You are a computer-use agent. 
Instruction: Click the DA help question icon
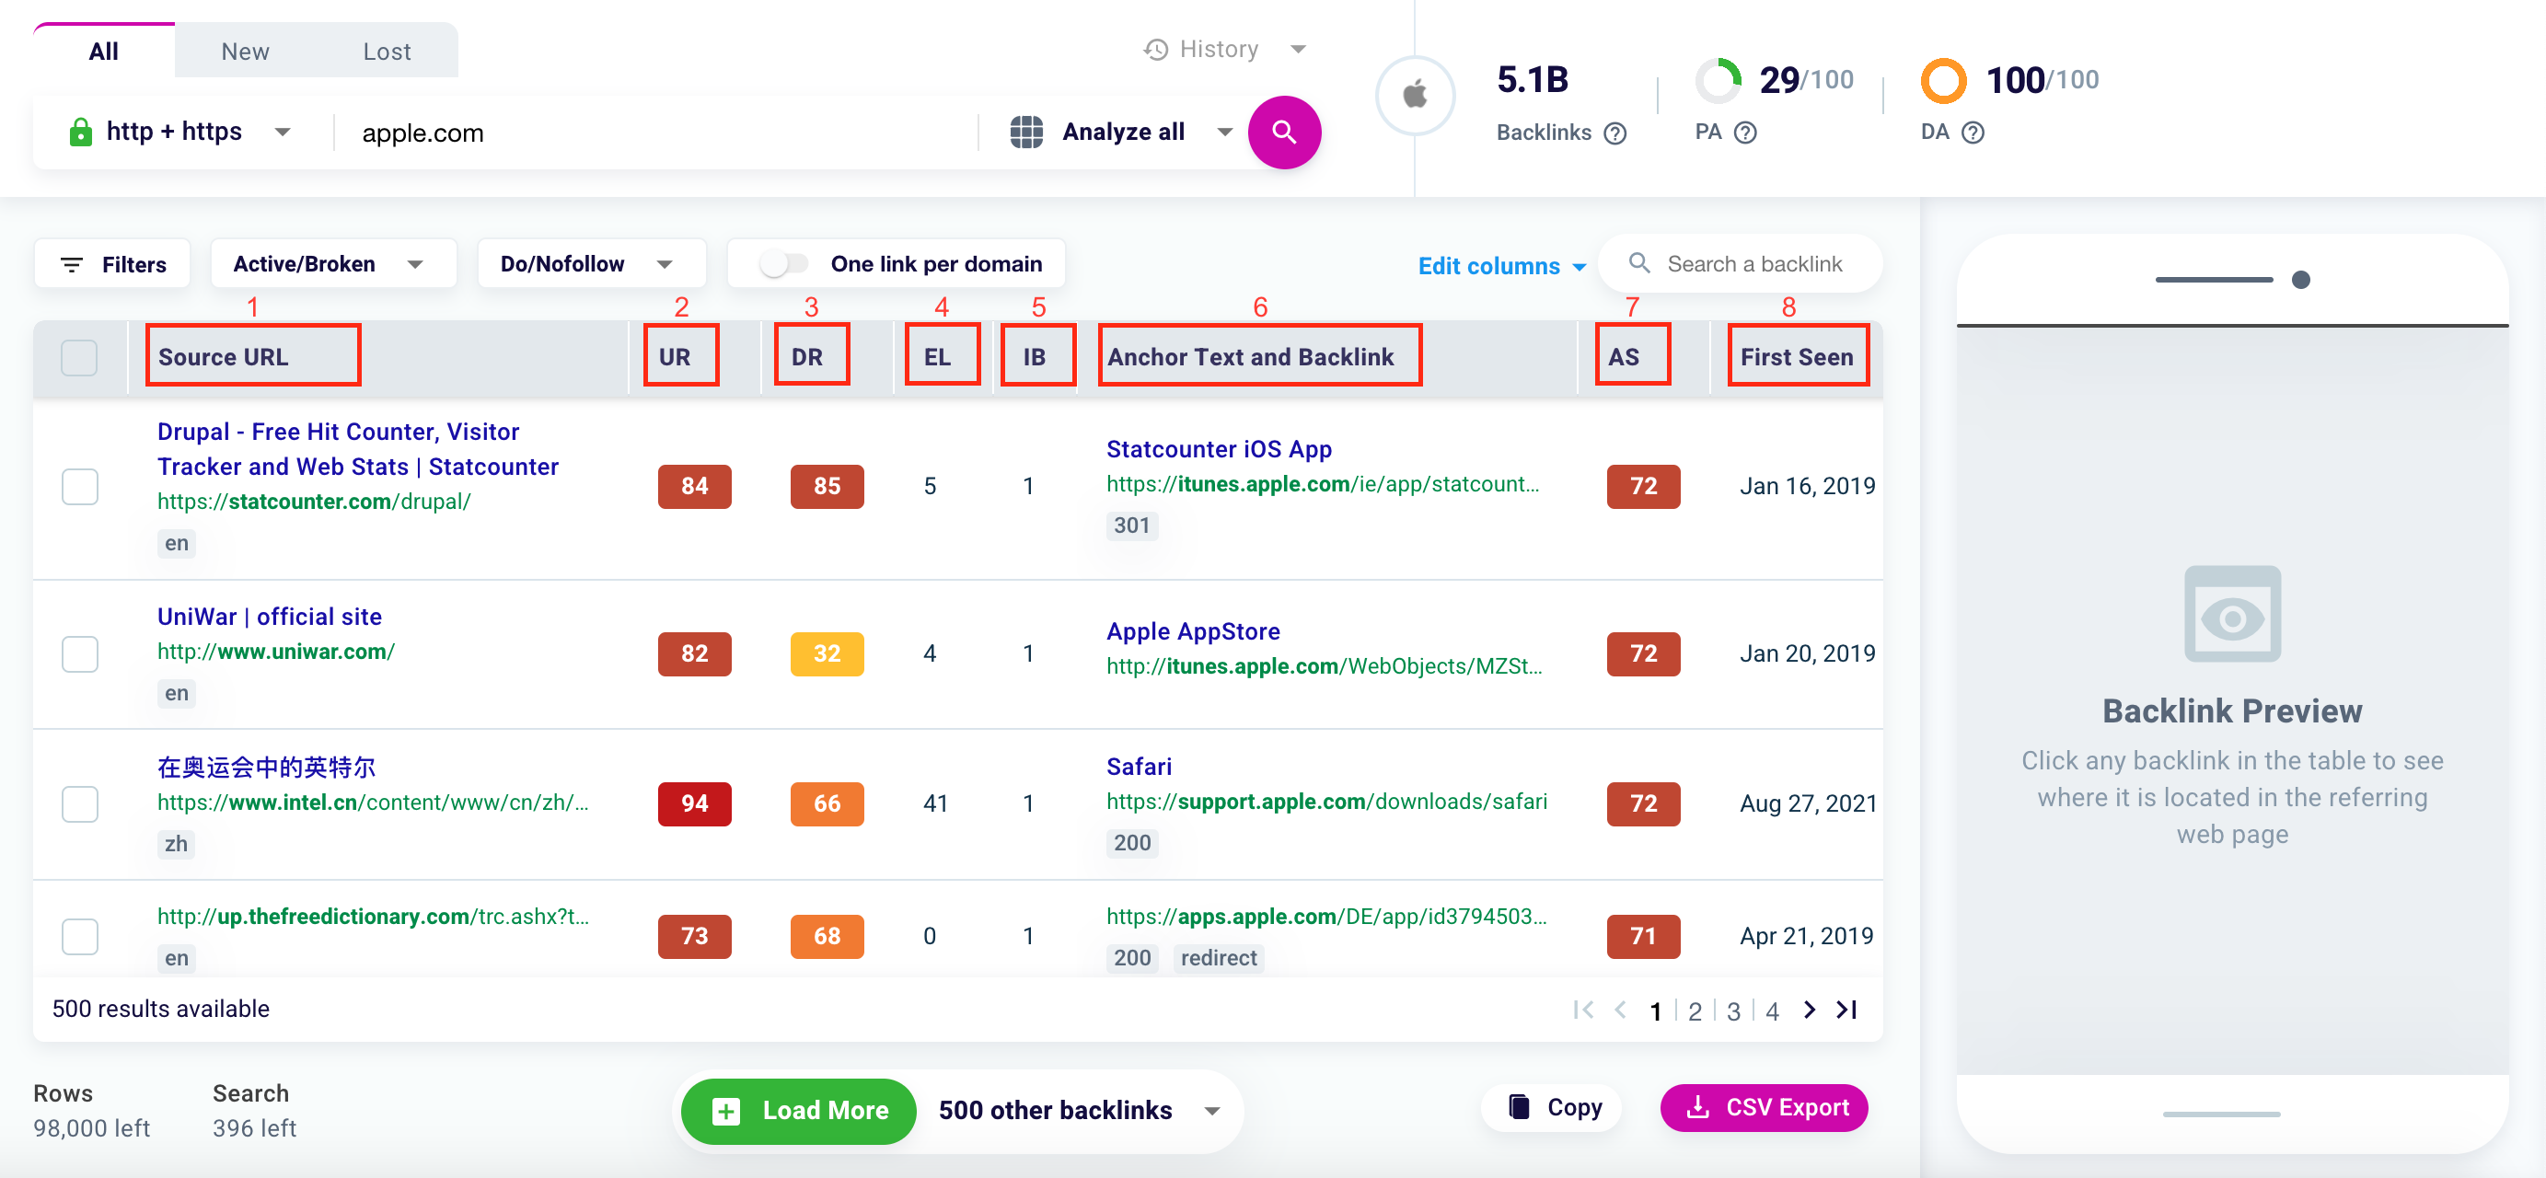(1973, 133)
